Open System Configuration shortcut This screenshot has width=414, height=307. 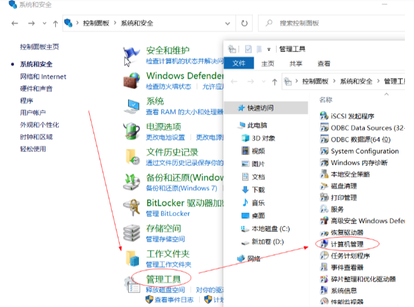pyautogui.click(x=364, y=151)
